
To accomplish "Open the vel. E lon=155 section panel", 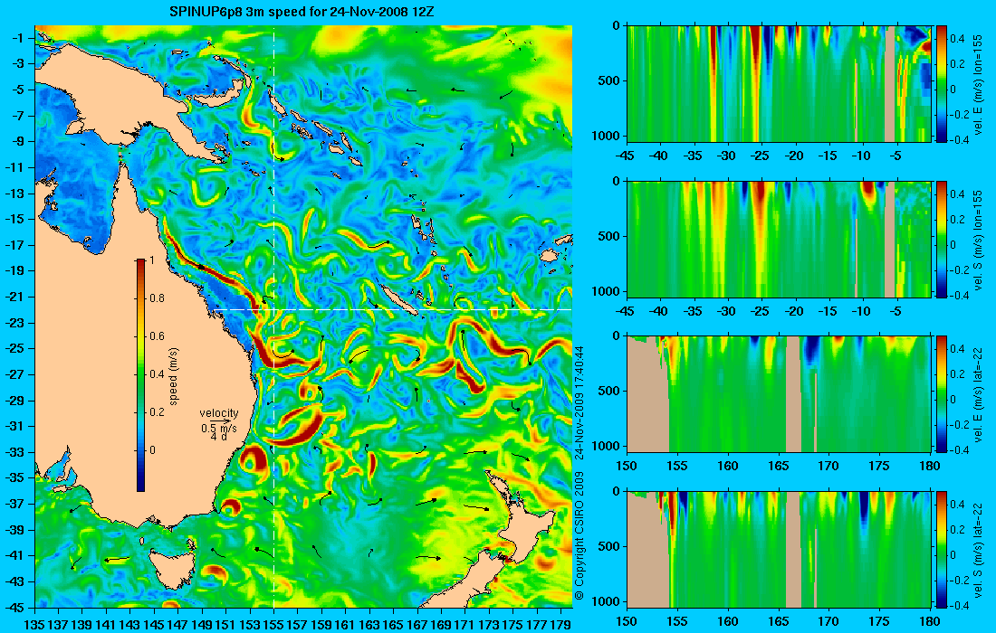I will click(779, 84).
